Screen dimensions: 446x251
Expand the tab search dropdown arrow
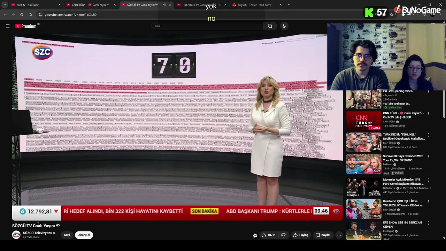tap(5, 5)
